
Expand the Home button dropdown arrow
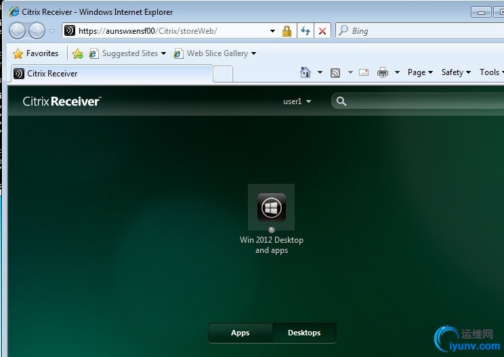tap(320, 72)
